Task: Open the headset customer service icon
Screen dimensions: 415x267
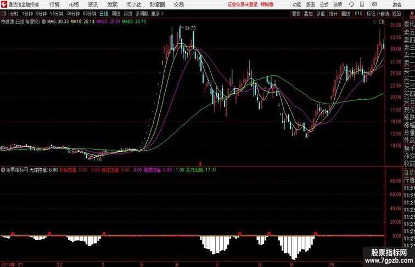Action: pos(351,4)
